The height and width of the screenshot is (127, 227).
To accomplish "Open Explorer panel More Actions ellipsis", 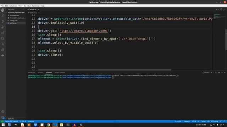I will tap(23, 10).
